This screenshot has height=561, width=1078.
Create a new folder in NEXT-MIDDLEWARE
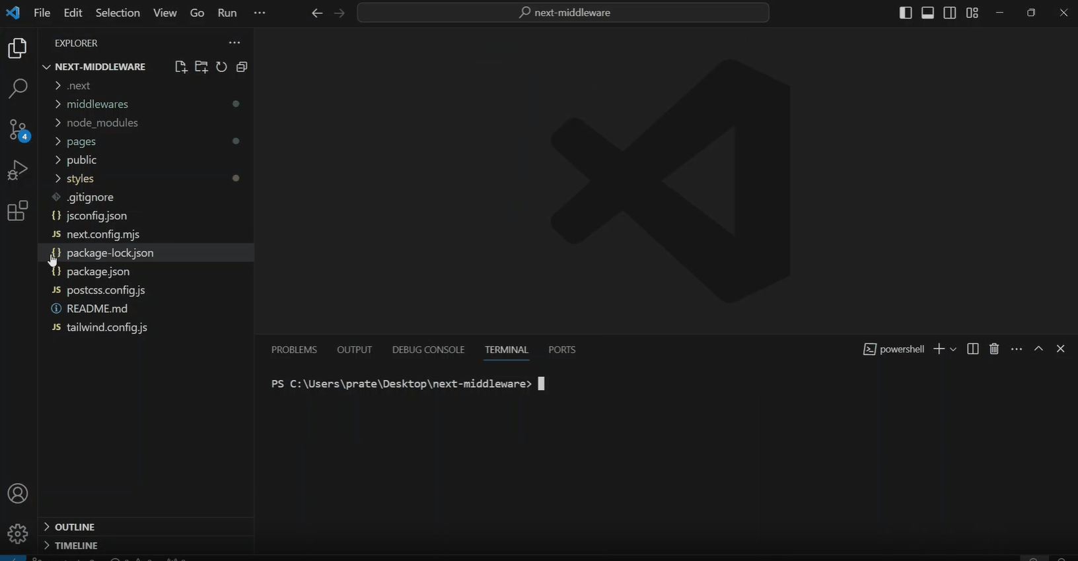point(201,67)
